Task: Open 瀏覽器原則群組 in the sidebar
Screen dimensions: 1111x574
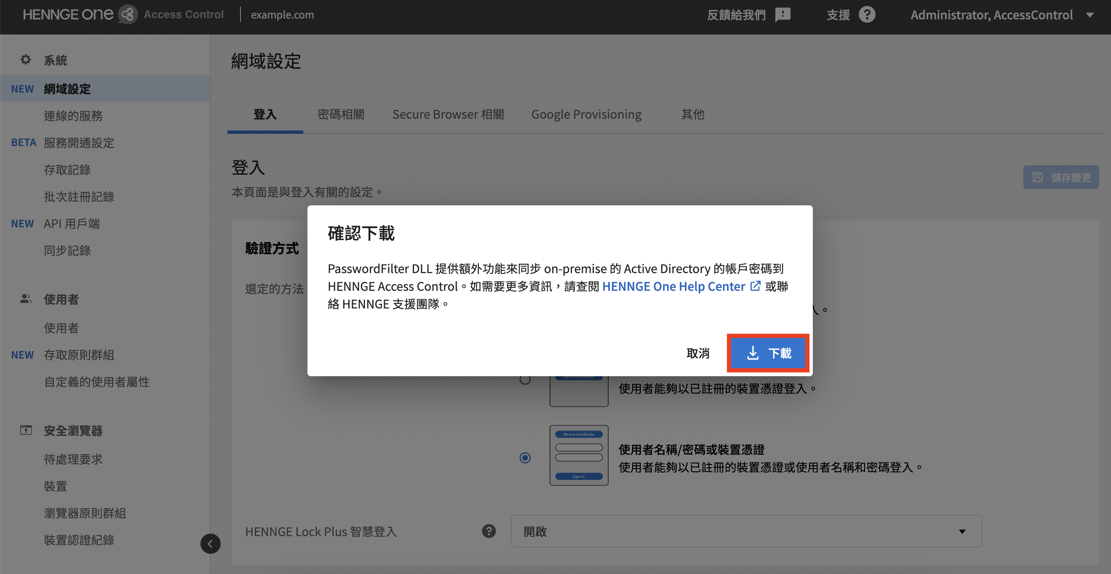Action: pyautogui.click(x=85, y=513)
